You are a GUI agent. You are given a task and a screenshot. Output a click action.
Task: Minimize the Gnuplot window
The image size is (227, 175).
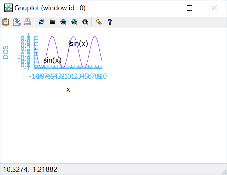tap(165, 8)
